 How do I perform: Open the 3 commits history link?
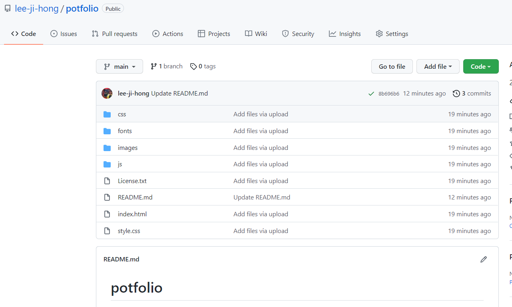pos(472,94)
